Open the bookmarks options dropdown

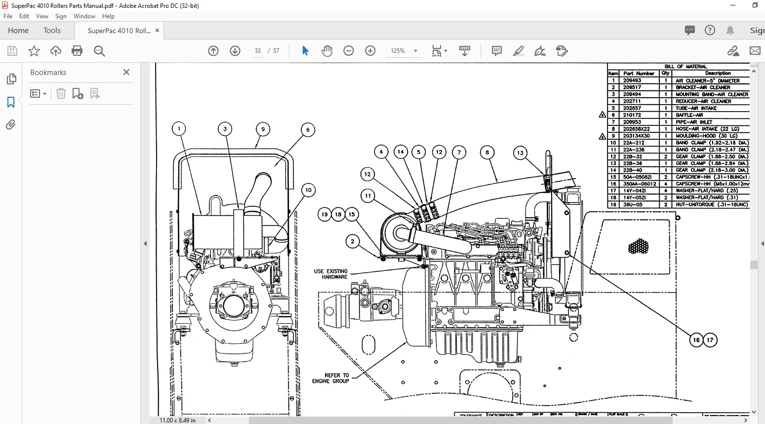coord(38,93)
